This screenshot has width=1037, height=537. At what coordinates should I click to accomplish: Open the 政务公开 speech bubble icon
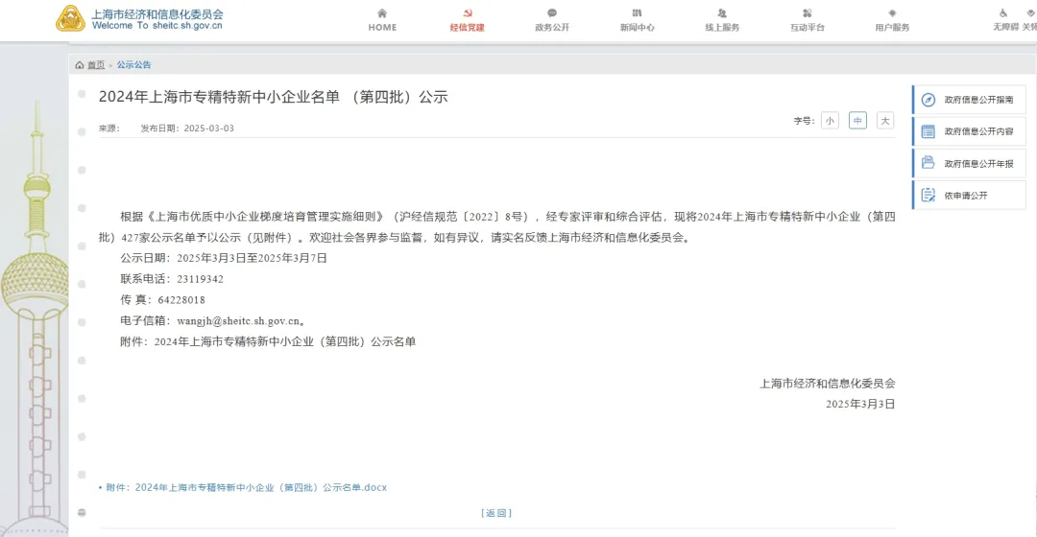tap(552, 13)
